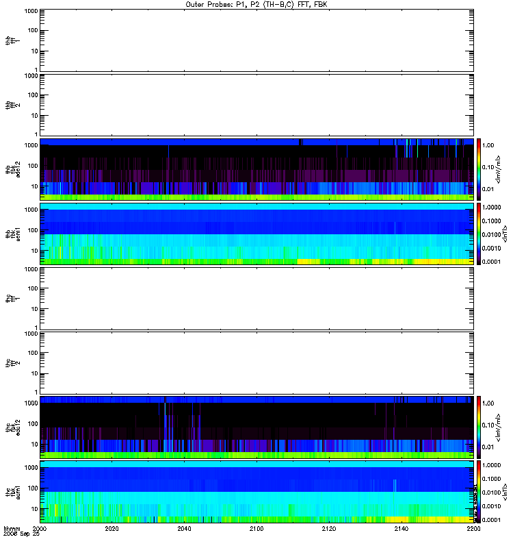Click the '<|nT|>' unit label of thc scm1

(505, 492)
